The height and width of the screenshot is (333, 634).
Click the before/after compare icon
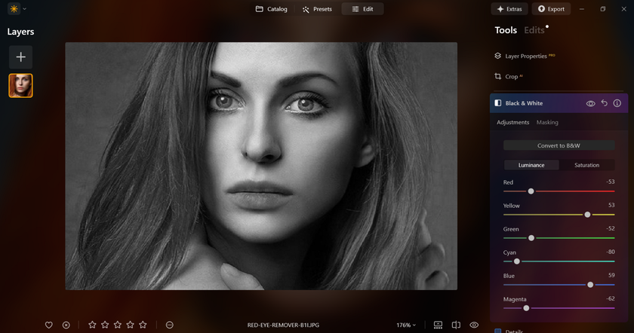[x=456, y=325]
